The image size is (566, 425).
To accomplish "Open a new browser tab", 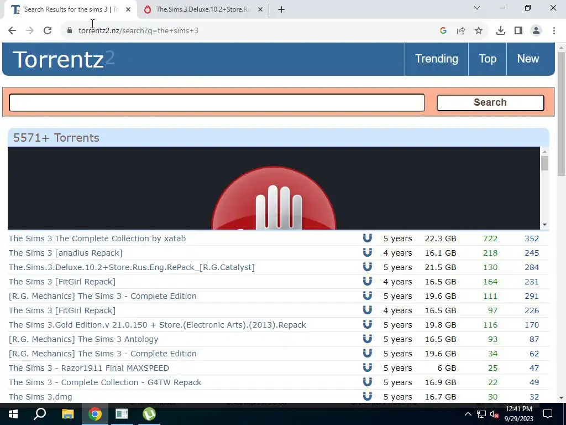I will coord(281,9).
